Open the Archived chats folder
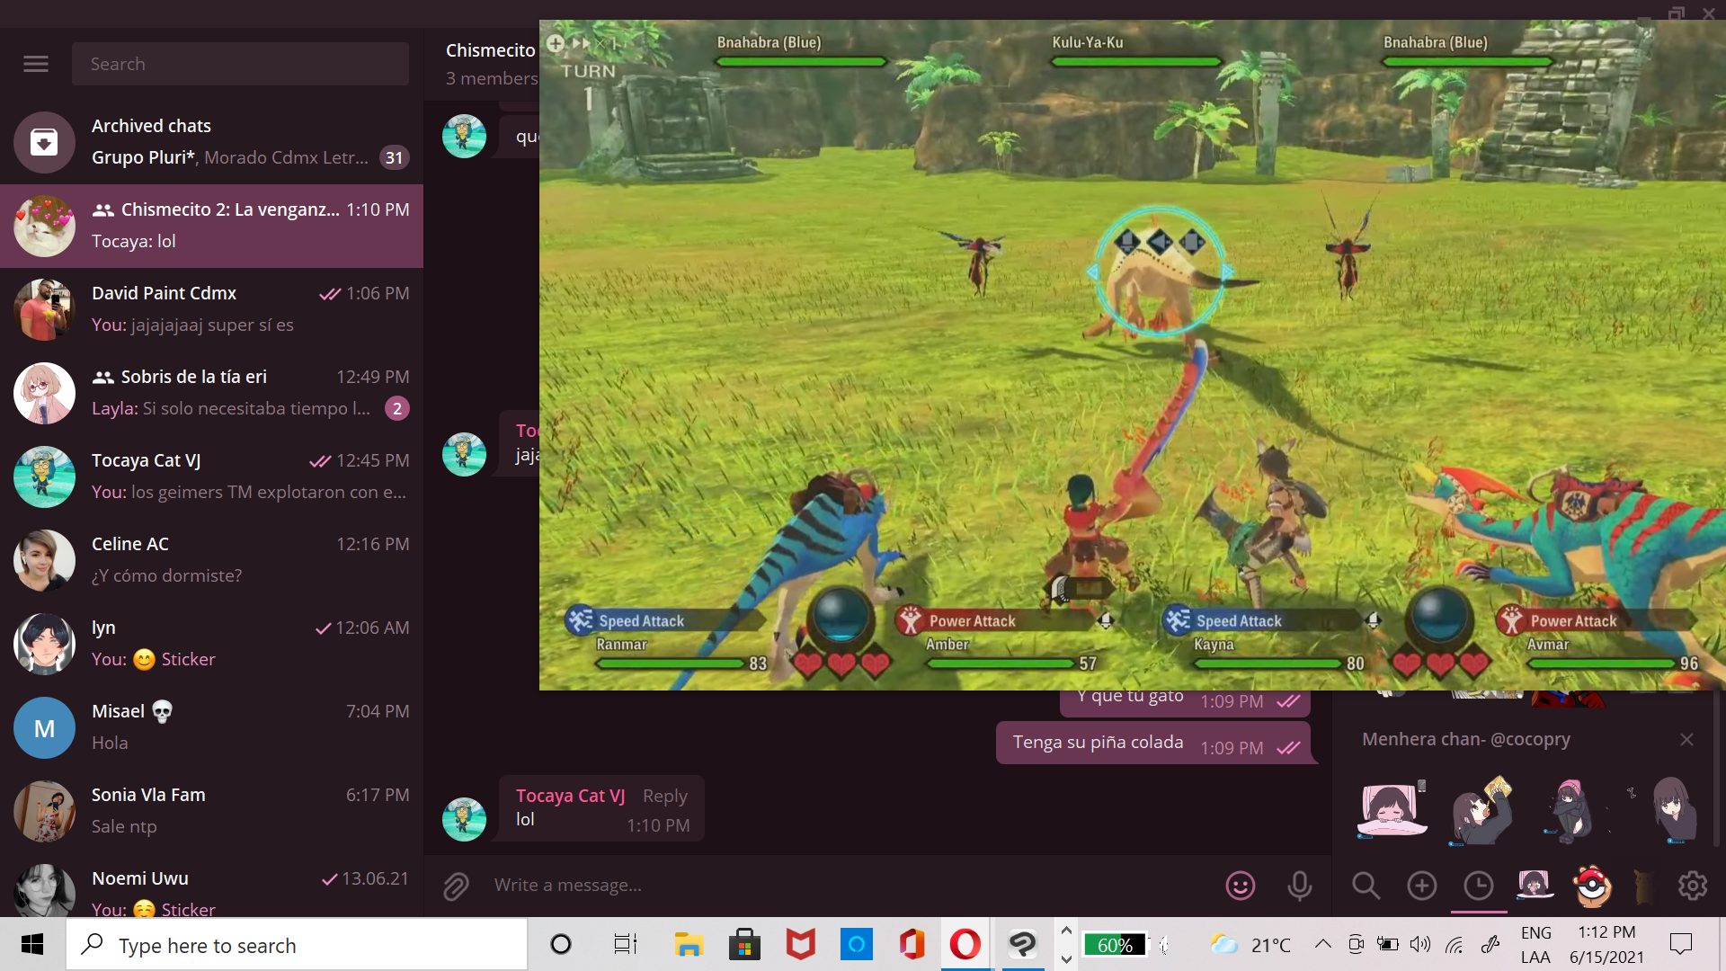 coord(211,142)
